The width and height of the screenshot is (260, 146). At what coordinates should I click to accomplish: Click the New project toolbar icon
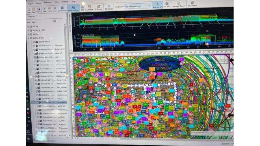[x=29, y=10]
